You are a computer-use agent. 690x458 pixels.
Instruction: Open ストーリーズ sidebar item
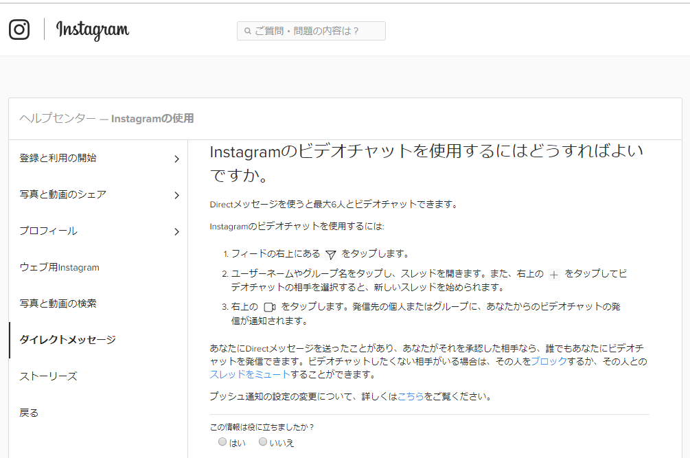[49, 376]
